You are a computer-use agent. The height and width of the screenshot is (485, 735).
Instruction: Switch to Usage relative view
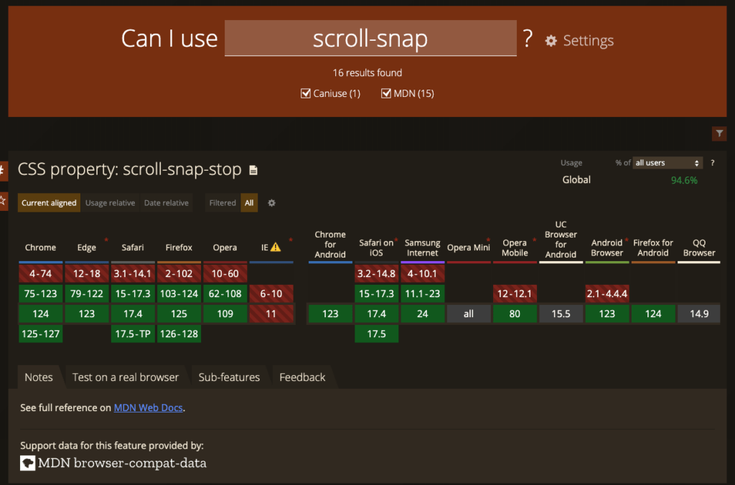[110, 203]
